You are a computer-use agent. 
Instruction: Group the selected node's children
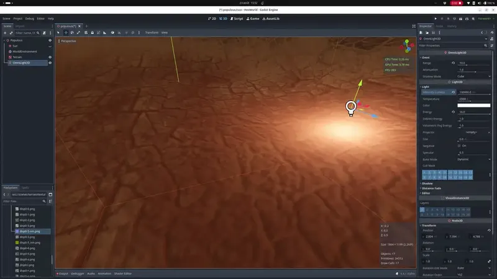click(99, 33)
